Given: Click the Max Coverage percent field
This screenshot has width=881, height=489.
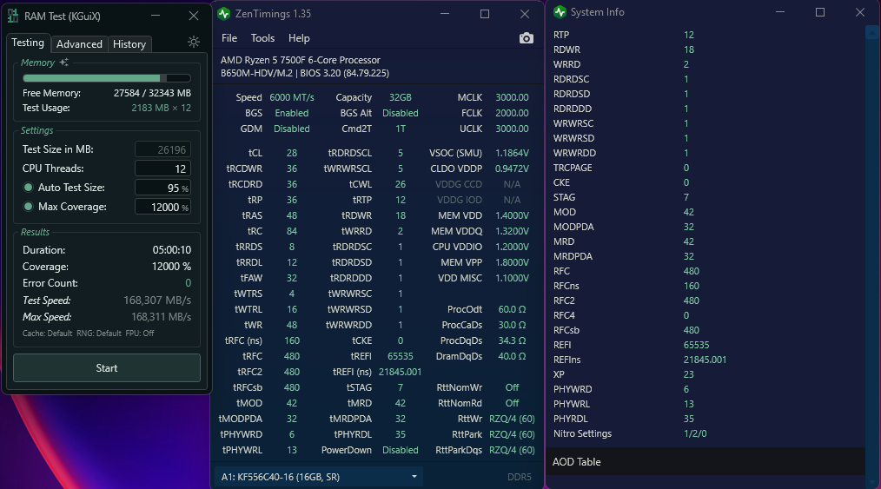Looking at the screenshot, I should click(163, 207).
